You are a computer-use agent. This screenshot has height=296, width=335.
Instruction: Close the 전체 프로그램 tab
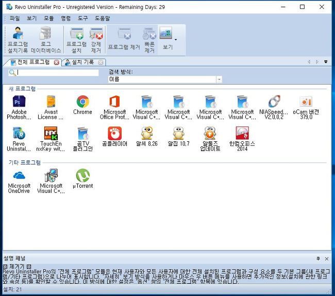point(56,62)
